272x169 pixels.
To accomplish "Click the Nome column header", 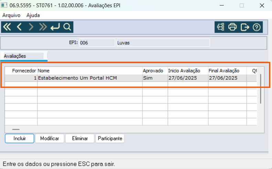I will (90, 71).
